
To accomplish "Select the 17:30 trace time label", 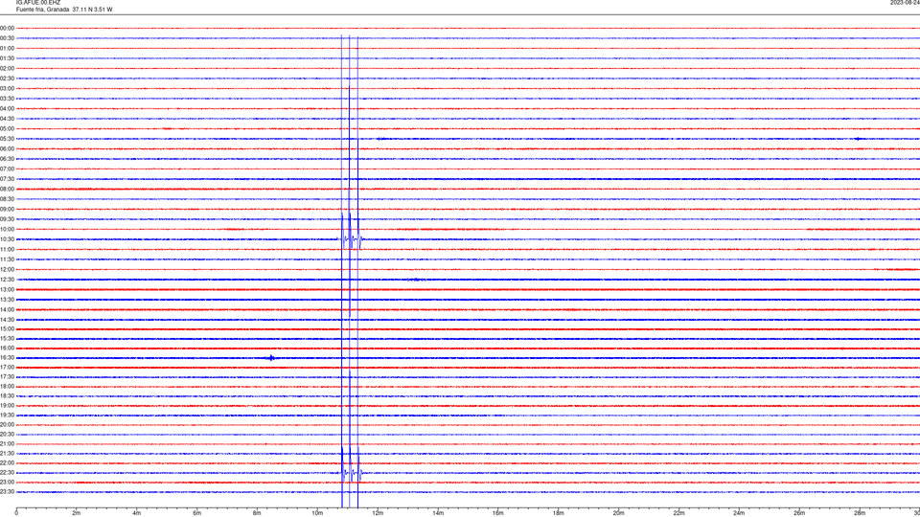I will pyautogui.click(x=7, y=377).
